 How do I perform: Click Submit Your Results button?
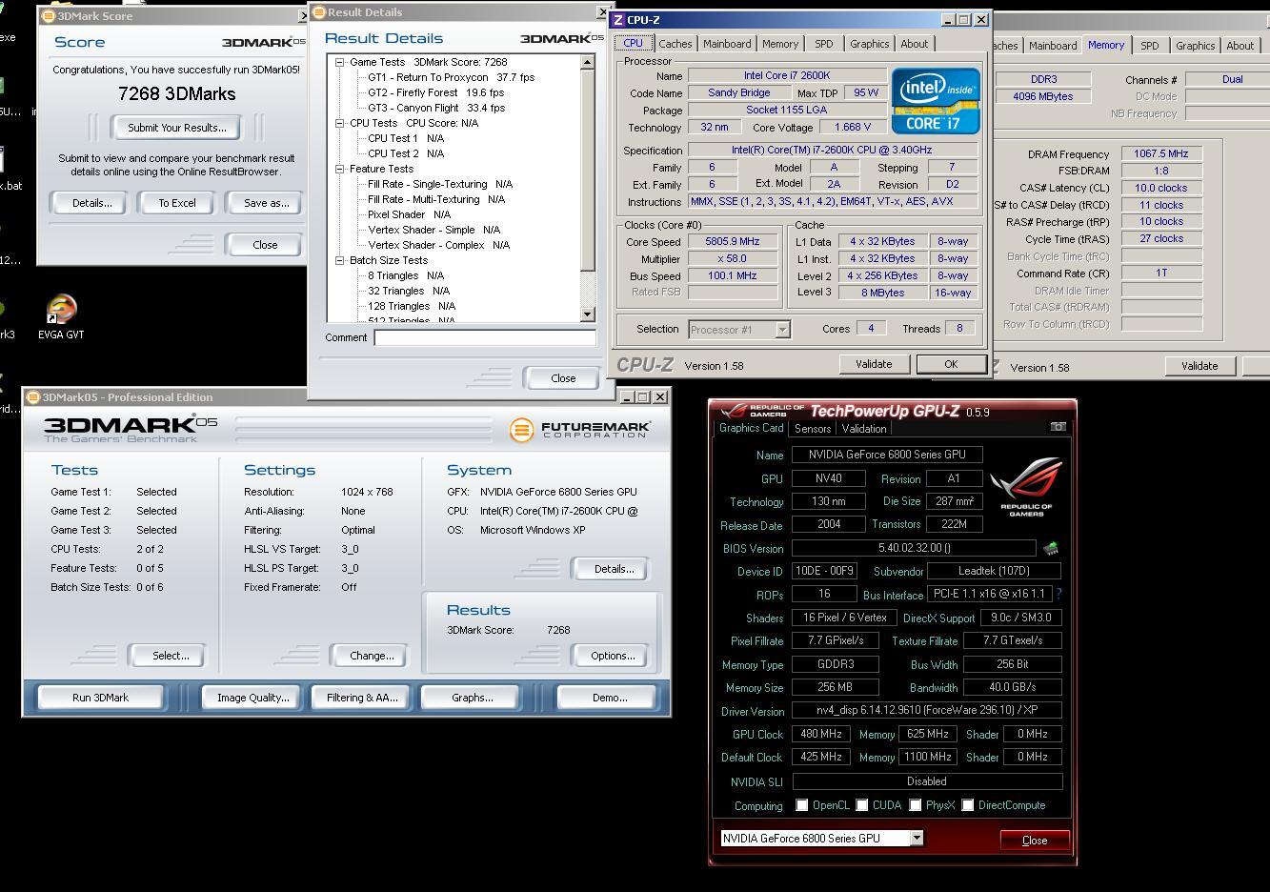coord(176,128)
